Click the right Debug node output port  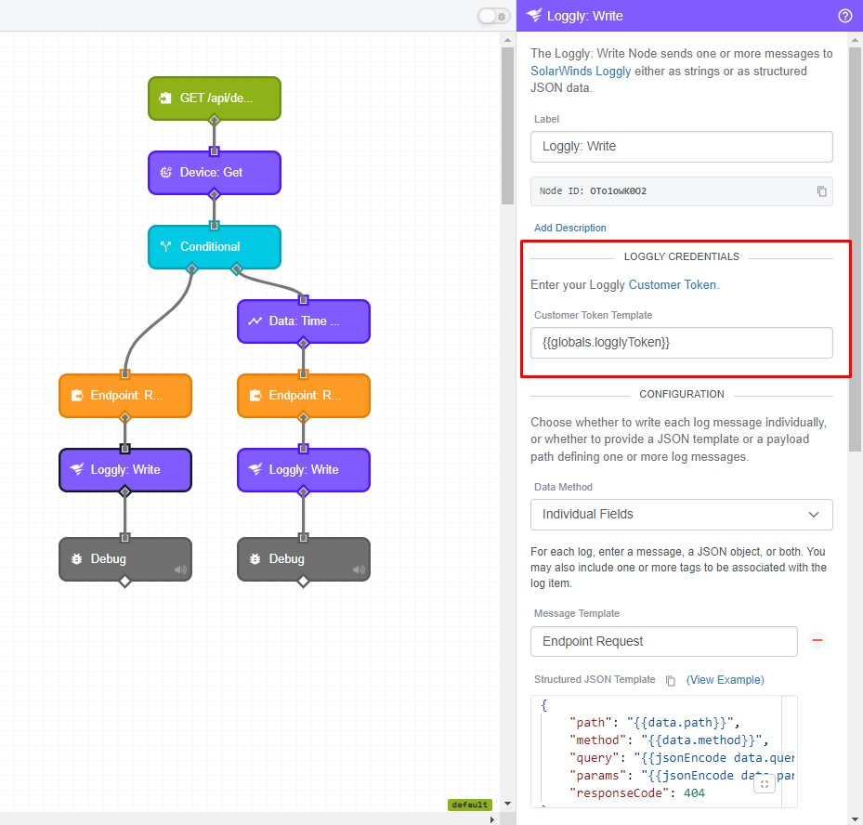[x=303, y=582]
